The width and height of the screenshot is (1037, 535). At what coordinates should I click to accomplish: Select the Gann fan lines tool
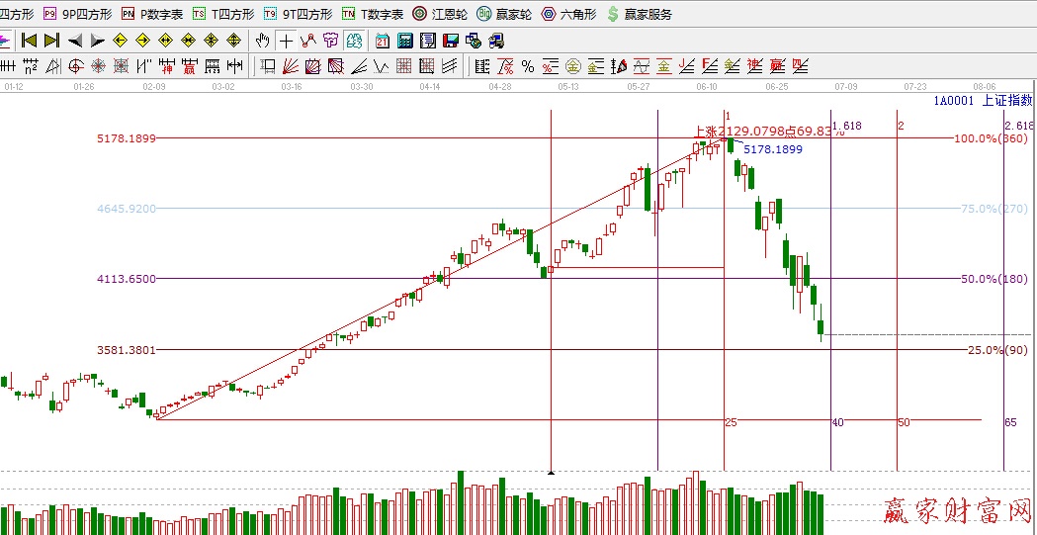pyautogui.click(x=291, y=66)
